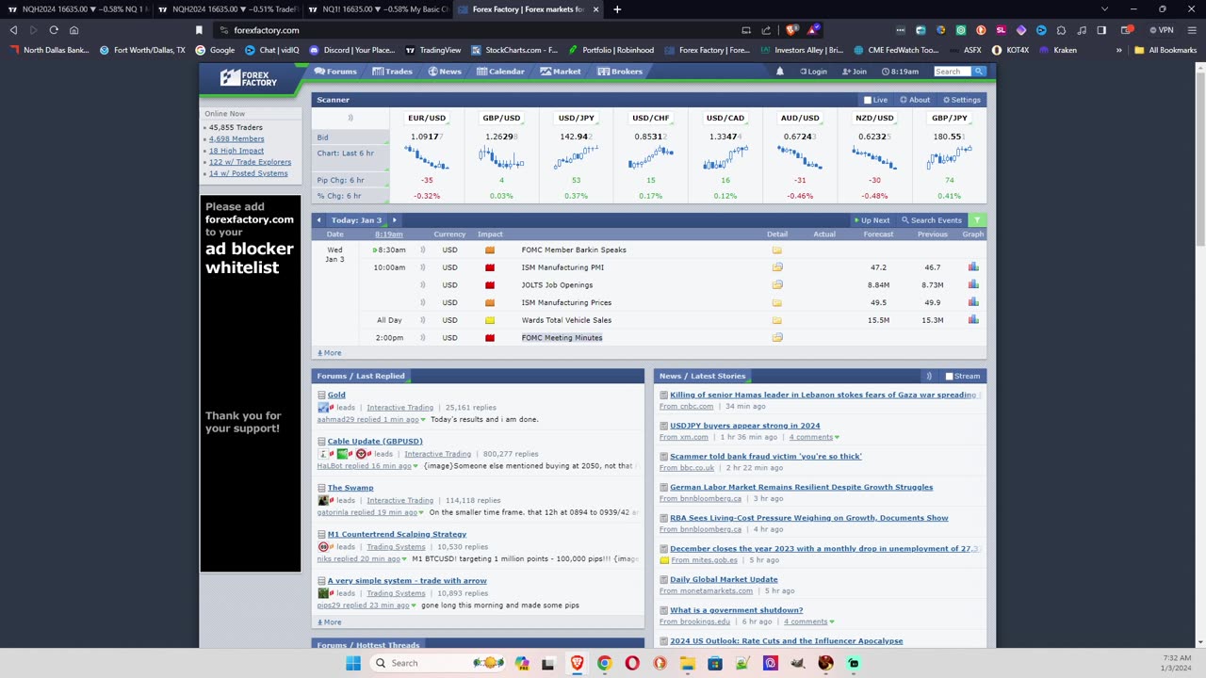The image size is (1206, 678).
Task: Click the EUR/USD mini chart
Action: pos(427,158)
